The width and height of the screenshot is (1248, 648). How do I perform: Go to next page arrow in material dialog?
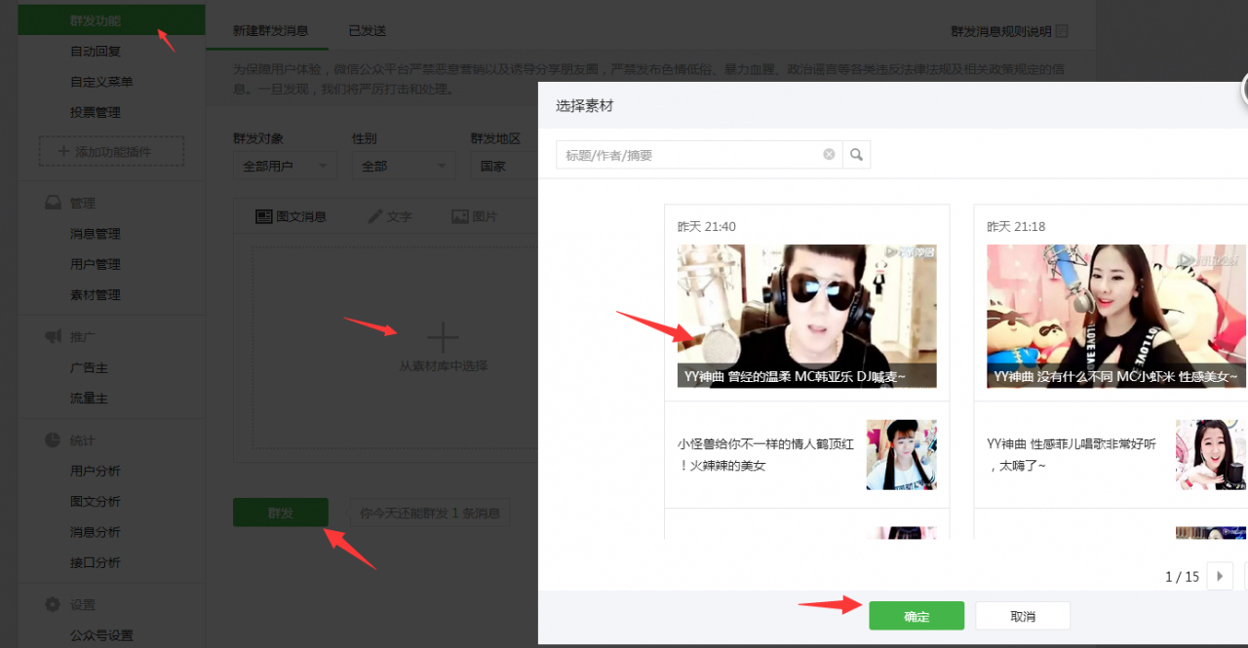coord(1220,576)
